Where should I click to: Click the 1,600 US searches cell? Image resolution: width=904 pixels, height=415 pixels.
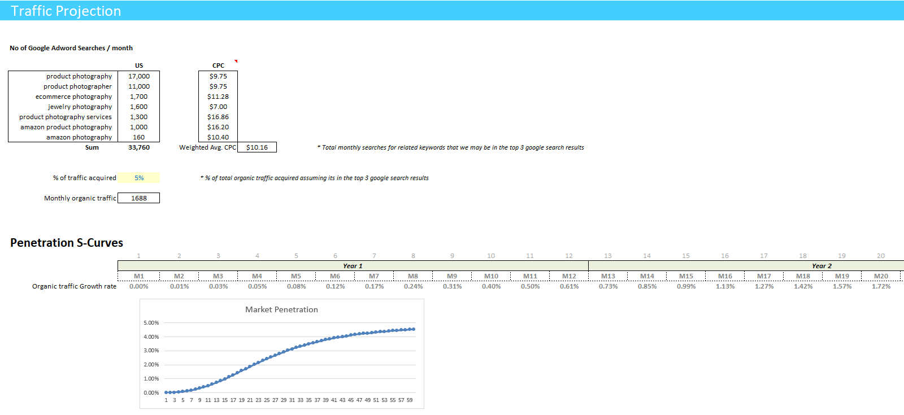(x=139, y=107)
